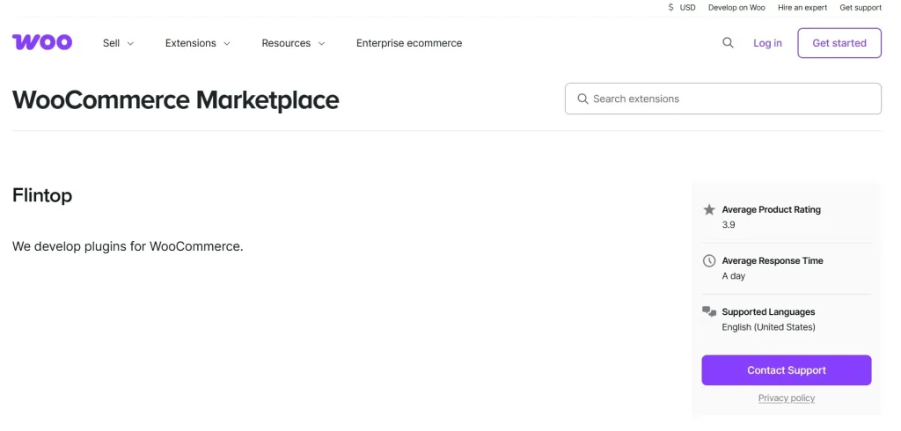Expand the Sell dropdown menu
This screenshot has width=901, height=431.
pos(118,43)
